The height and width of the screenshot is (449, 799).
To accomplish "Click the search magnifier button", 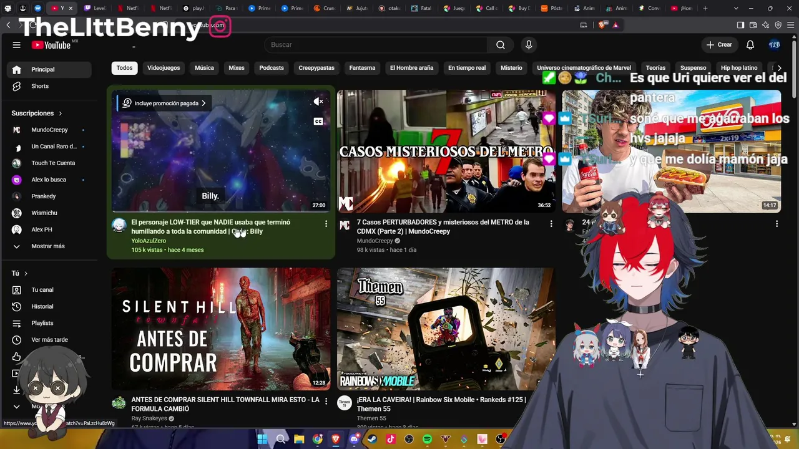I will click(x=501, y=45).
